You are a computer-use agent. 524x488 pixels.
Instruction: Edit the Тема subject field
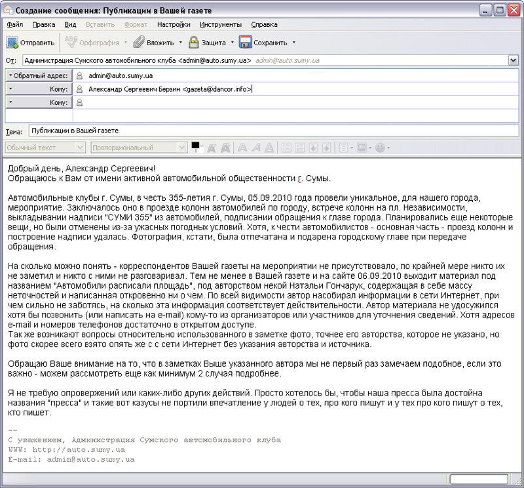click(x=274, y=131)
